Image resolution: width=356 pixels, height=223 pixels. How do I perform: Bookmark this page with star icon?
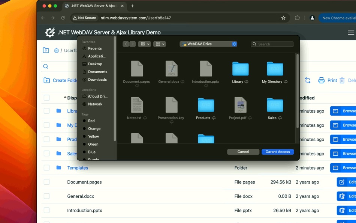[283, 18]
